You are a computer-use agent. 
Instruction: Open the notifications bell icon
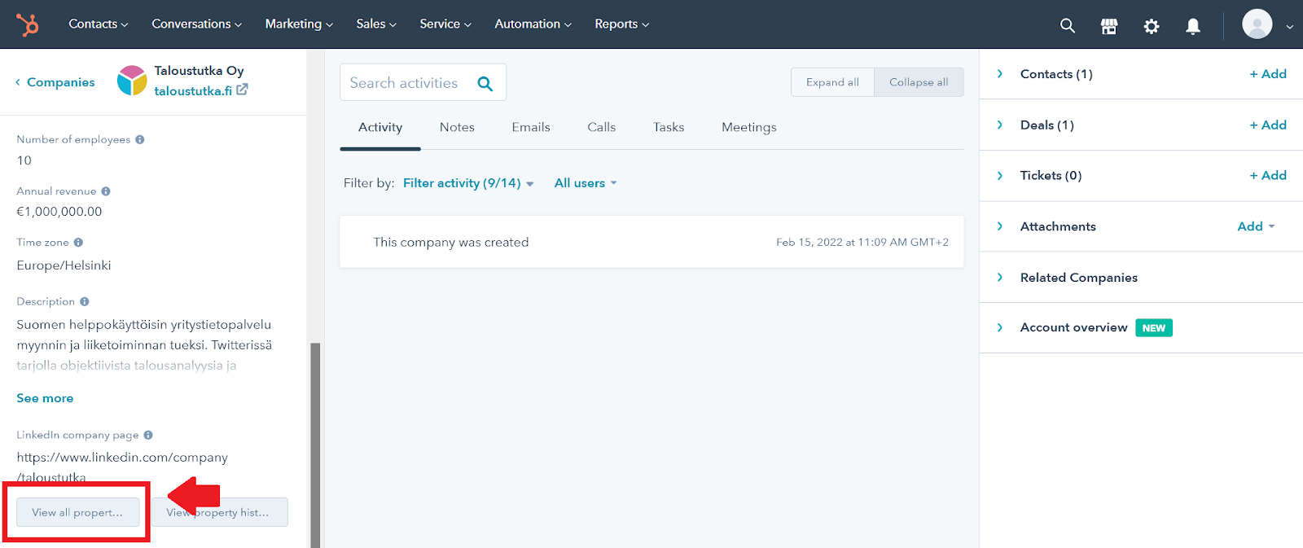(x=1193, y=26)
